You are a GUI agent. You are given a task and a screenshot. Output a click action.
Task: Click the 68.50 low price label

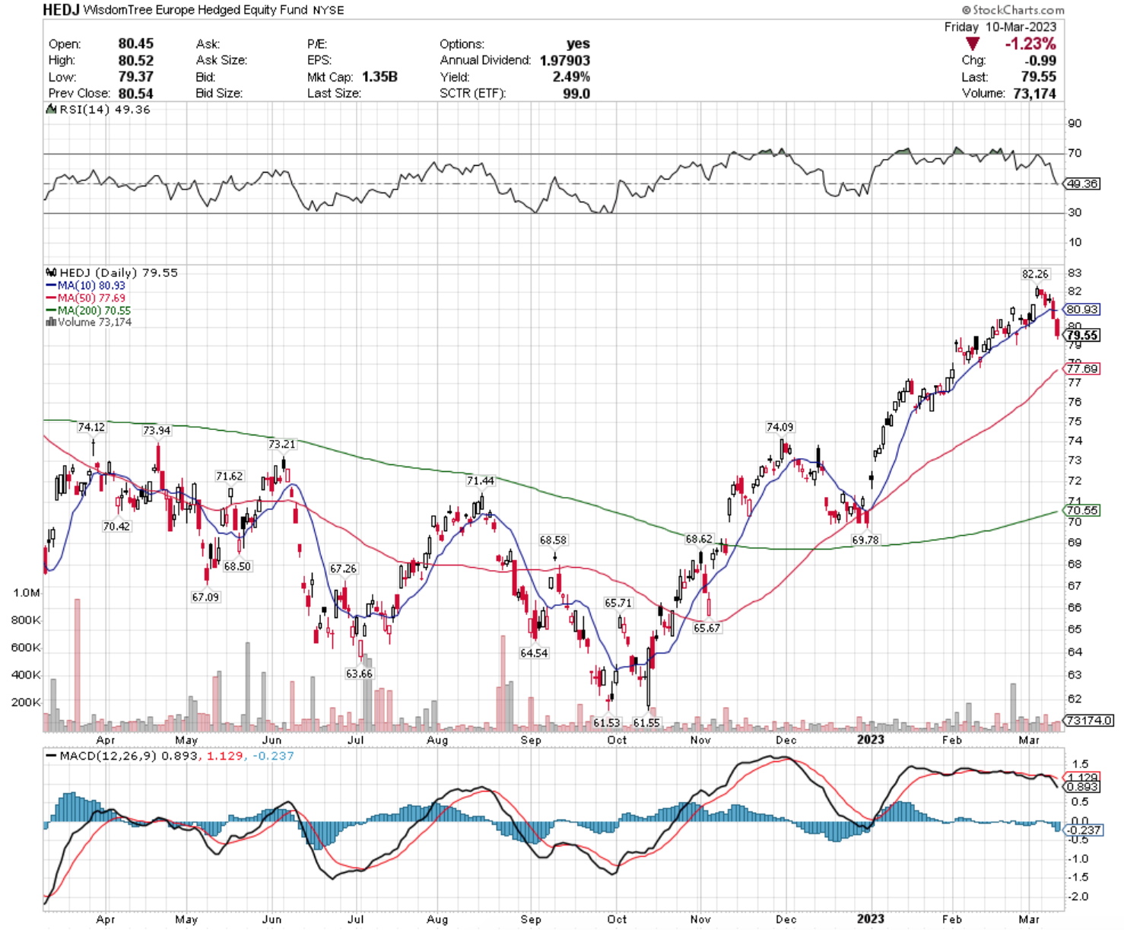(237, 567)
